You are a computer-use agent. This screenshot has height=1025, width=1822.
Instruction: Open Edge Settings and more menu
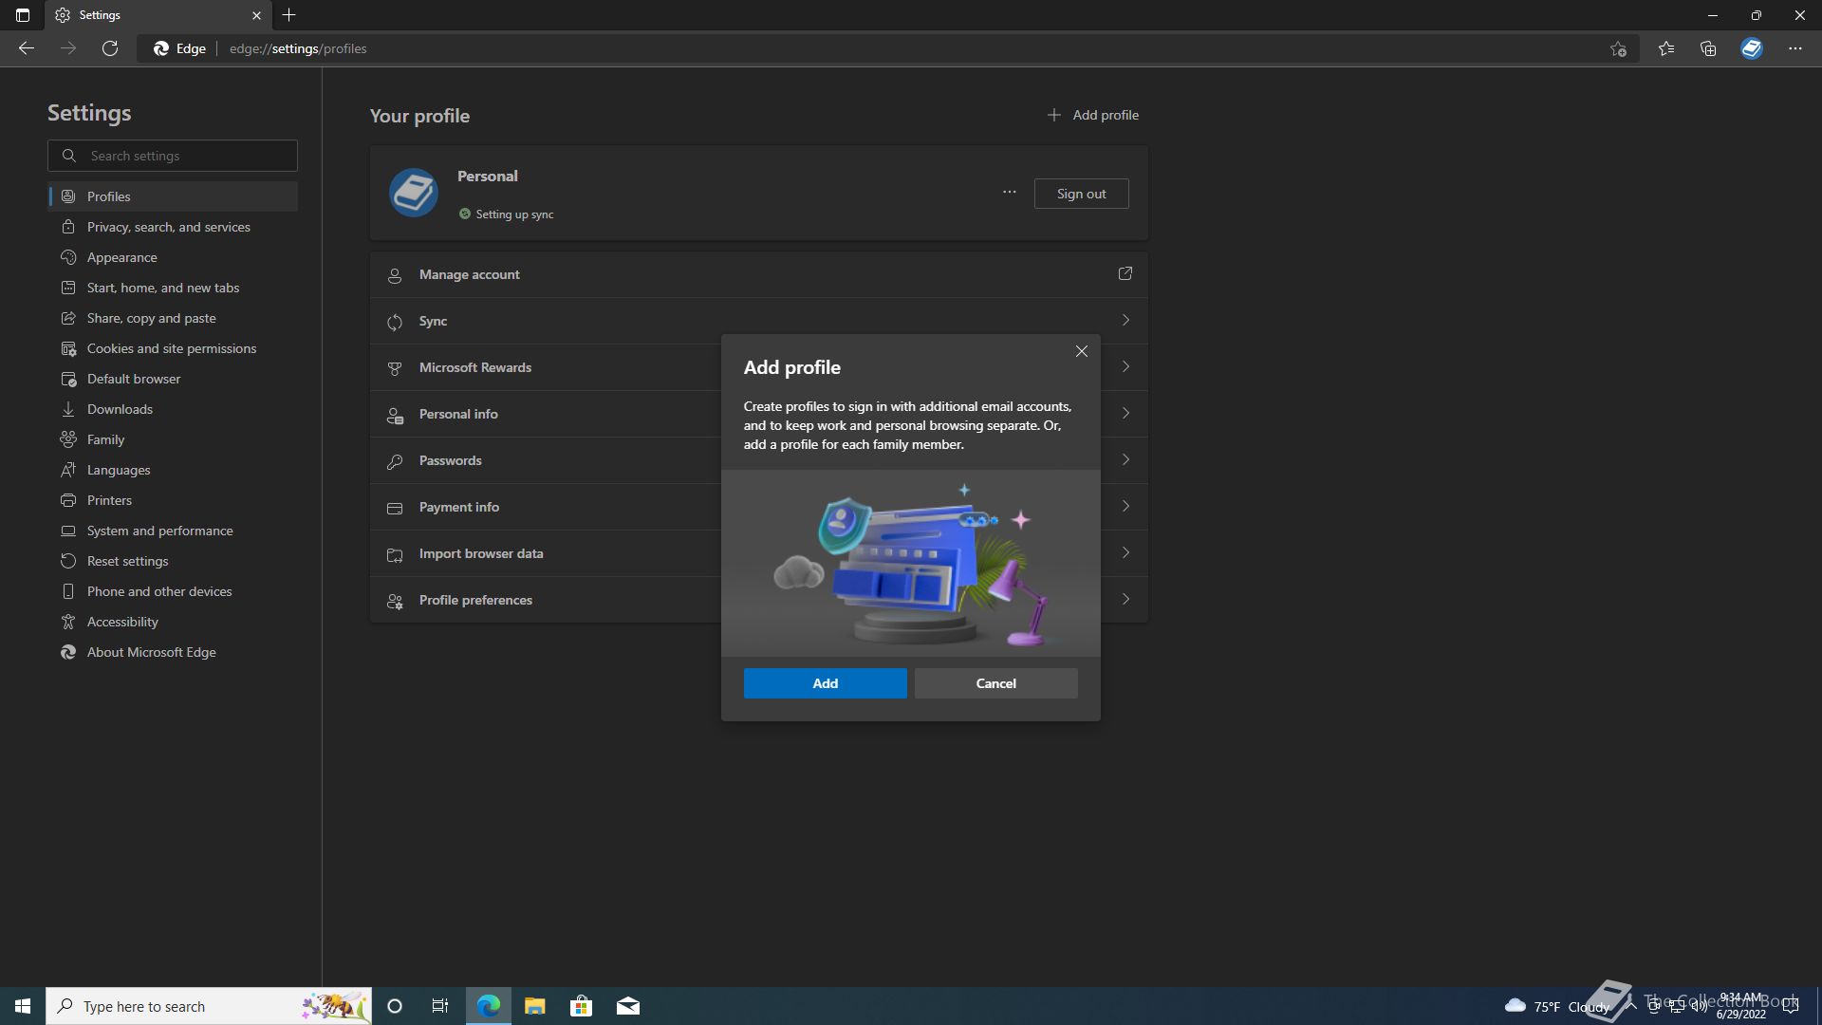tap(1795, 48)
